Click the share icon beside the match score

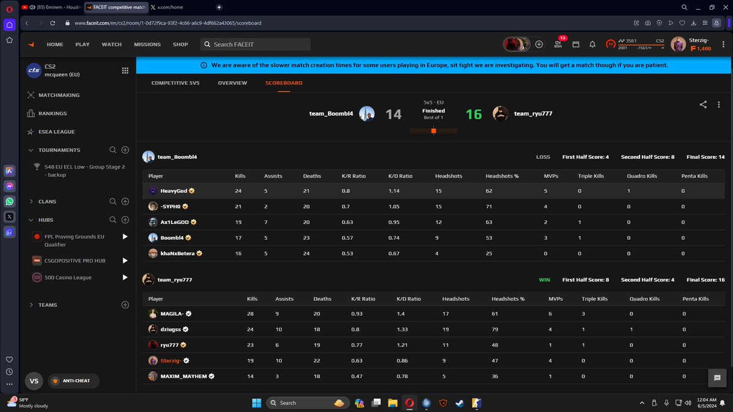point(702,105)
